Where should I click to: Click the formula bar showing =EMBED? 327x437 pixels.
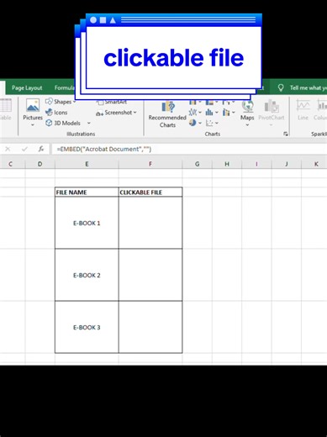[x=189, y=149]
